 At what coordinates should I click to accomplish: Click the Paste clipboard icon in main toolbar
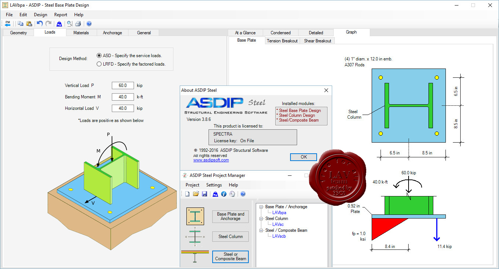[29, 24]
